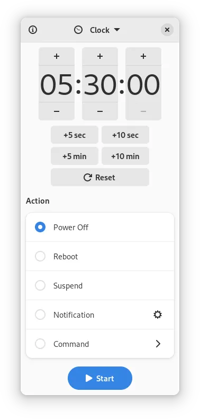This screenshot has width=200, height=419.
Task: Select the Power Off radio button
Action: point(40,227)
